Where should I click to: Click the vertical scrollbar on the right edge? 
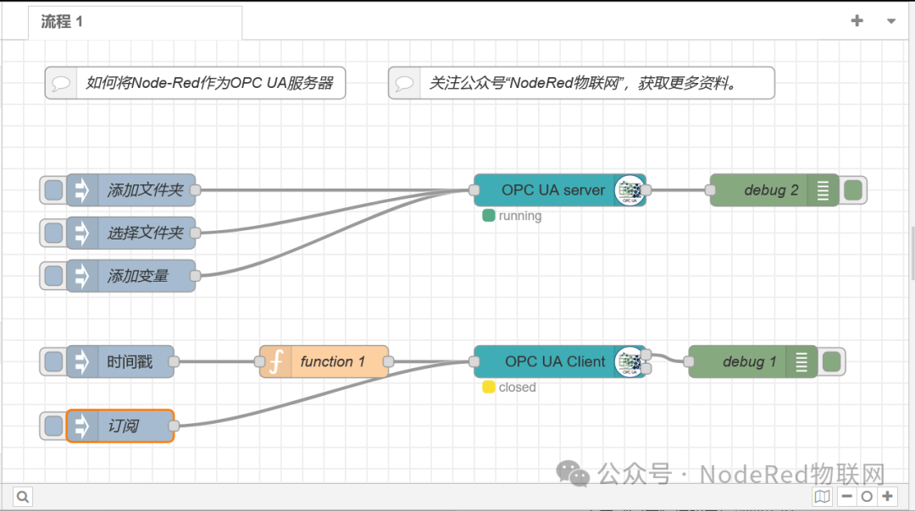[912, 254]
